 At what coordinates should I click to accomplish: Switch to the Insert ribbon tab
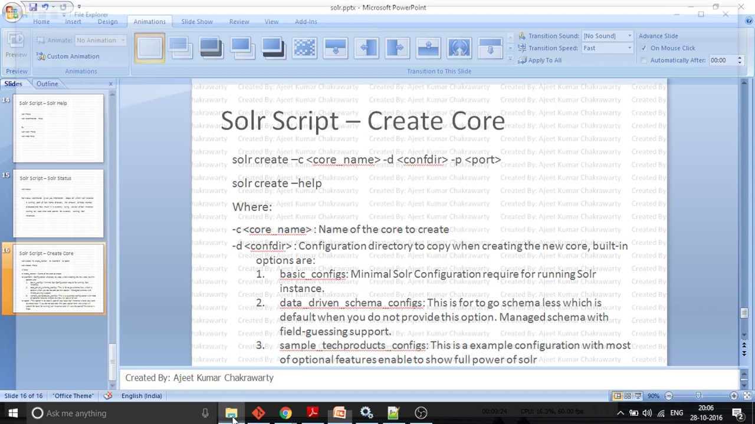[73, 21]
